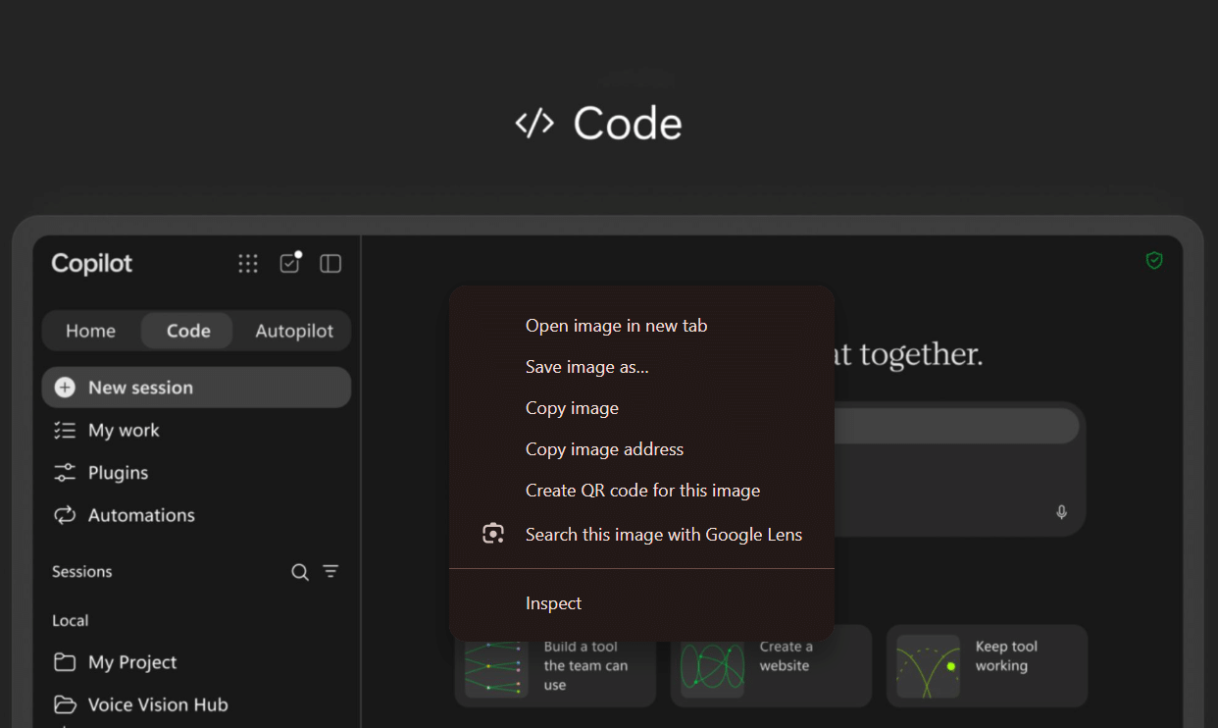Choose Create QR code for this image
Screen dimensions: 1218x728
coord(641,491)
